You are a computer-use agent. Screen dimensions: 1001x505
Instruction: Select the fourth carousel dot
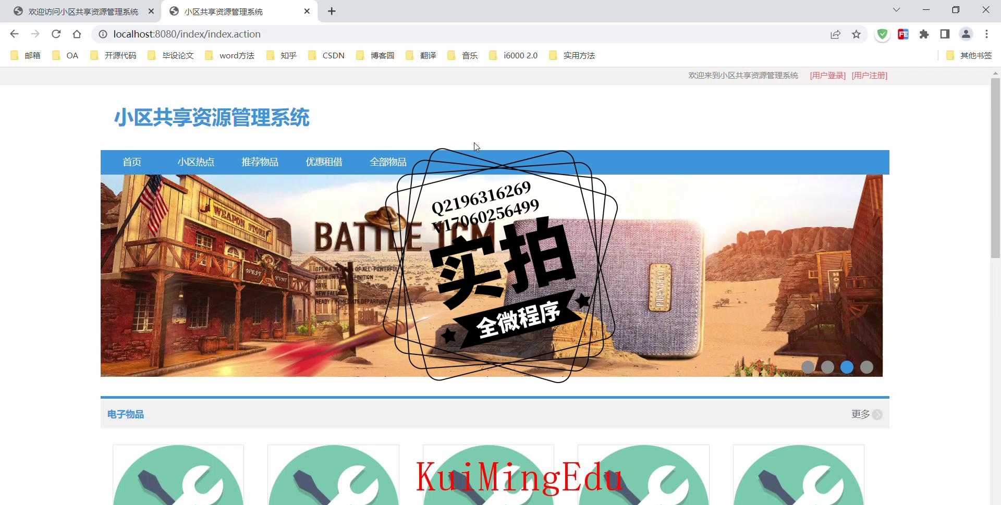(866, 367)
